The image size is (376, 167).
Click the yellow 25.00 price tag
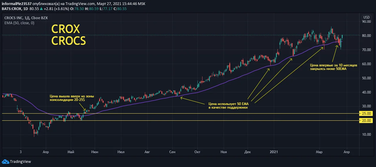[366, 114]
